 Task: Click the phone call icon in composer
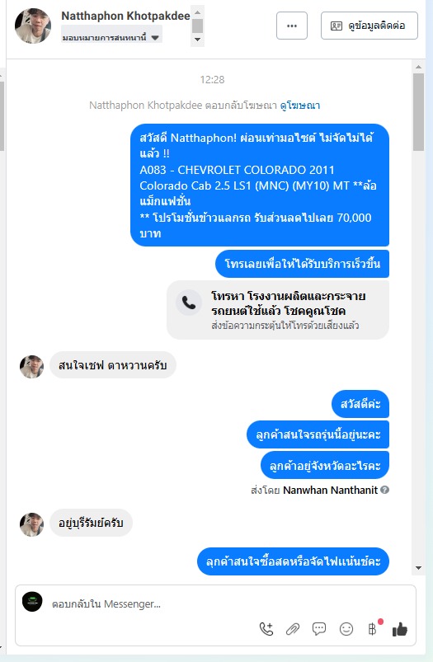pos(266,629)
